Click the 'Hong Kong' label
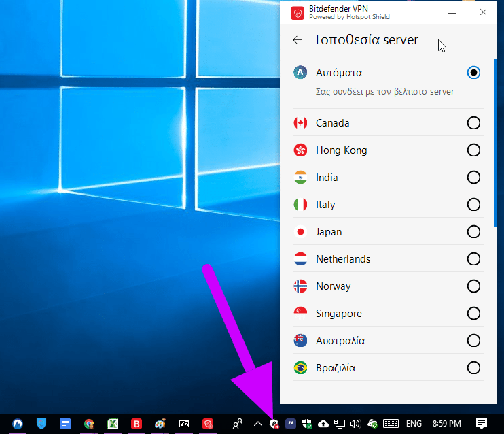This screenshot has height=434, width=504. [x=342, y=150]
